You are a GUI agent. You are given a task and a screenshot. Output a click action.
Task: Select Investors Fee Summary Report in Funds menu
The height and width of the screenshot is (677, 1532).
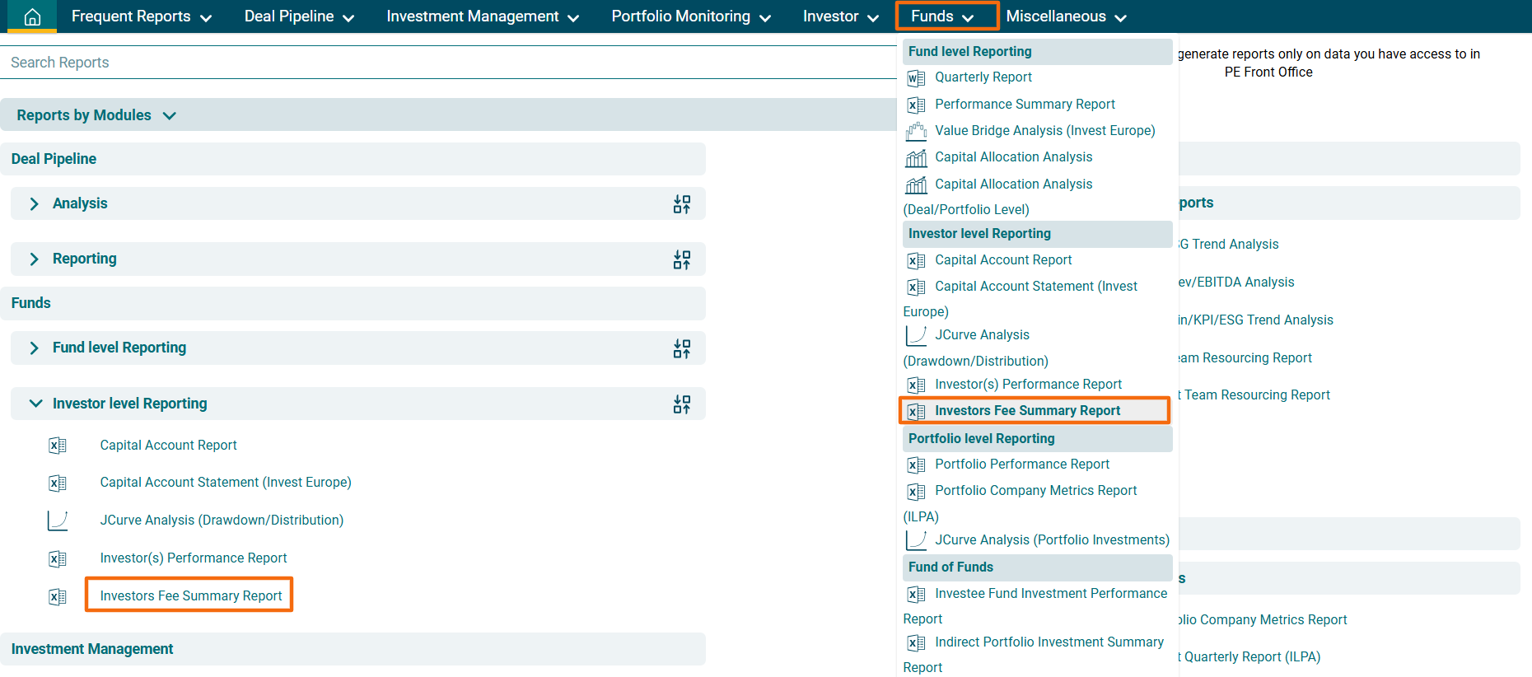click(1027, 411)
